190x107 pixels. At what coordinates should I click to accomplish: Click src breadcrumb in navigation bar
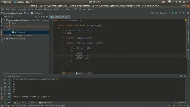[26, 13]
